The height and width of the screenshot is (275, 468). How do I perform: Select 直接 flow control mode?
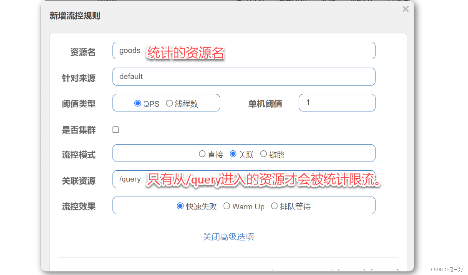202,154
